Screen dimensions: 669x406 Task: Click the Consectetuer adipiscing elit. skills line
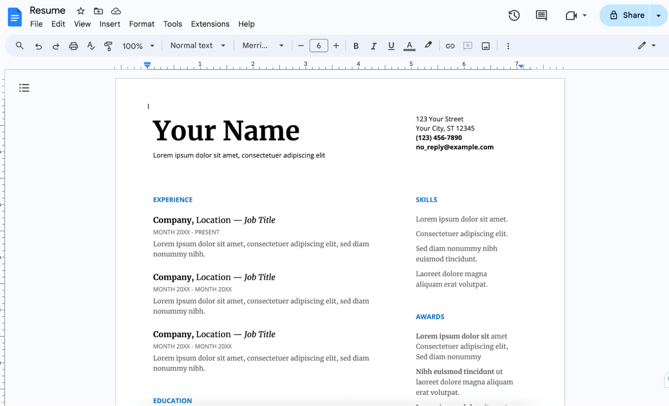(x=462, y=234)
